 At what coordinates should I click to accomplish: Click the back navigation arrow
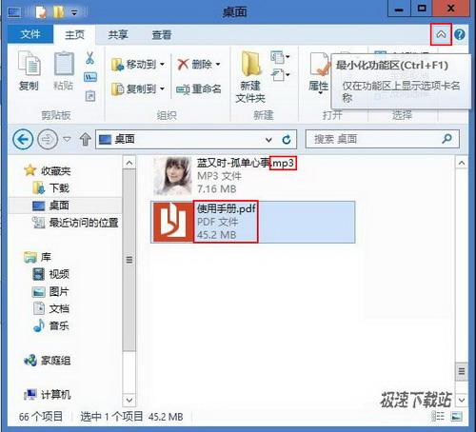[23, 139]
